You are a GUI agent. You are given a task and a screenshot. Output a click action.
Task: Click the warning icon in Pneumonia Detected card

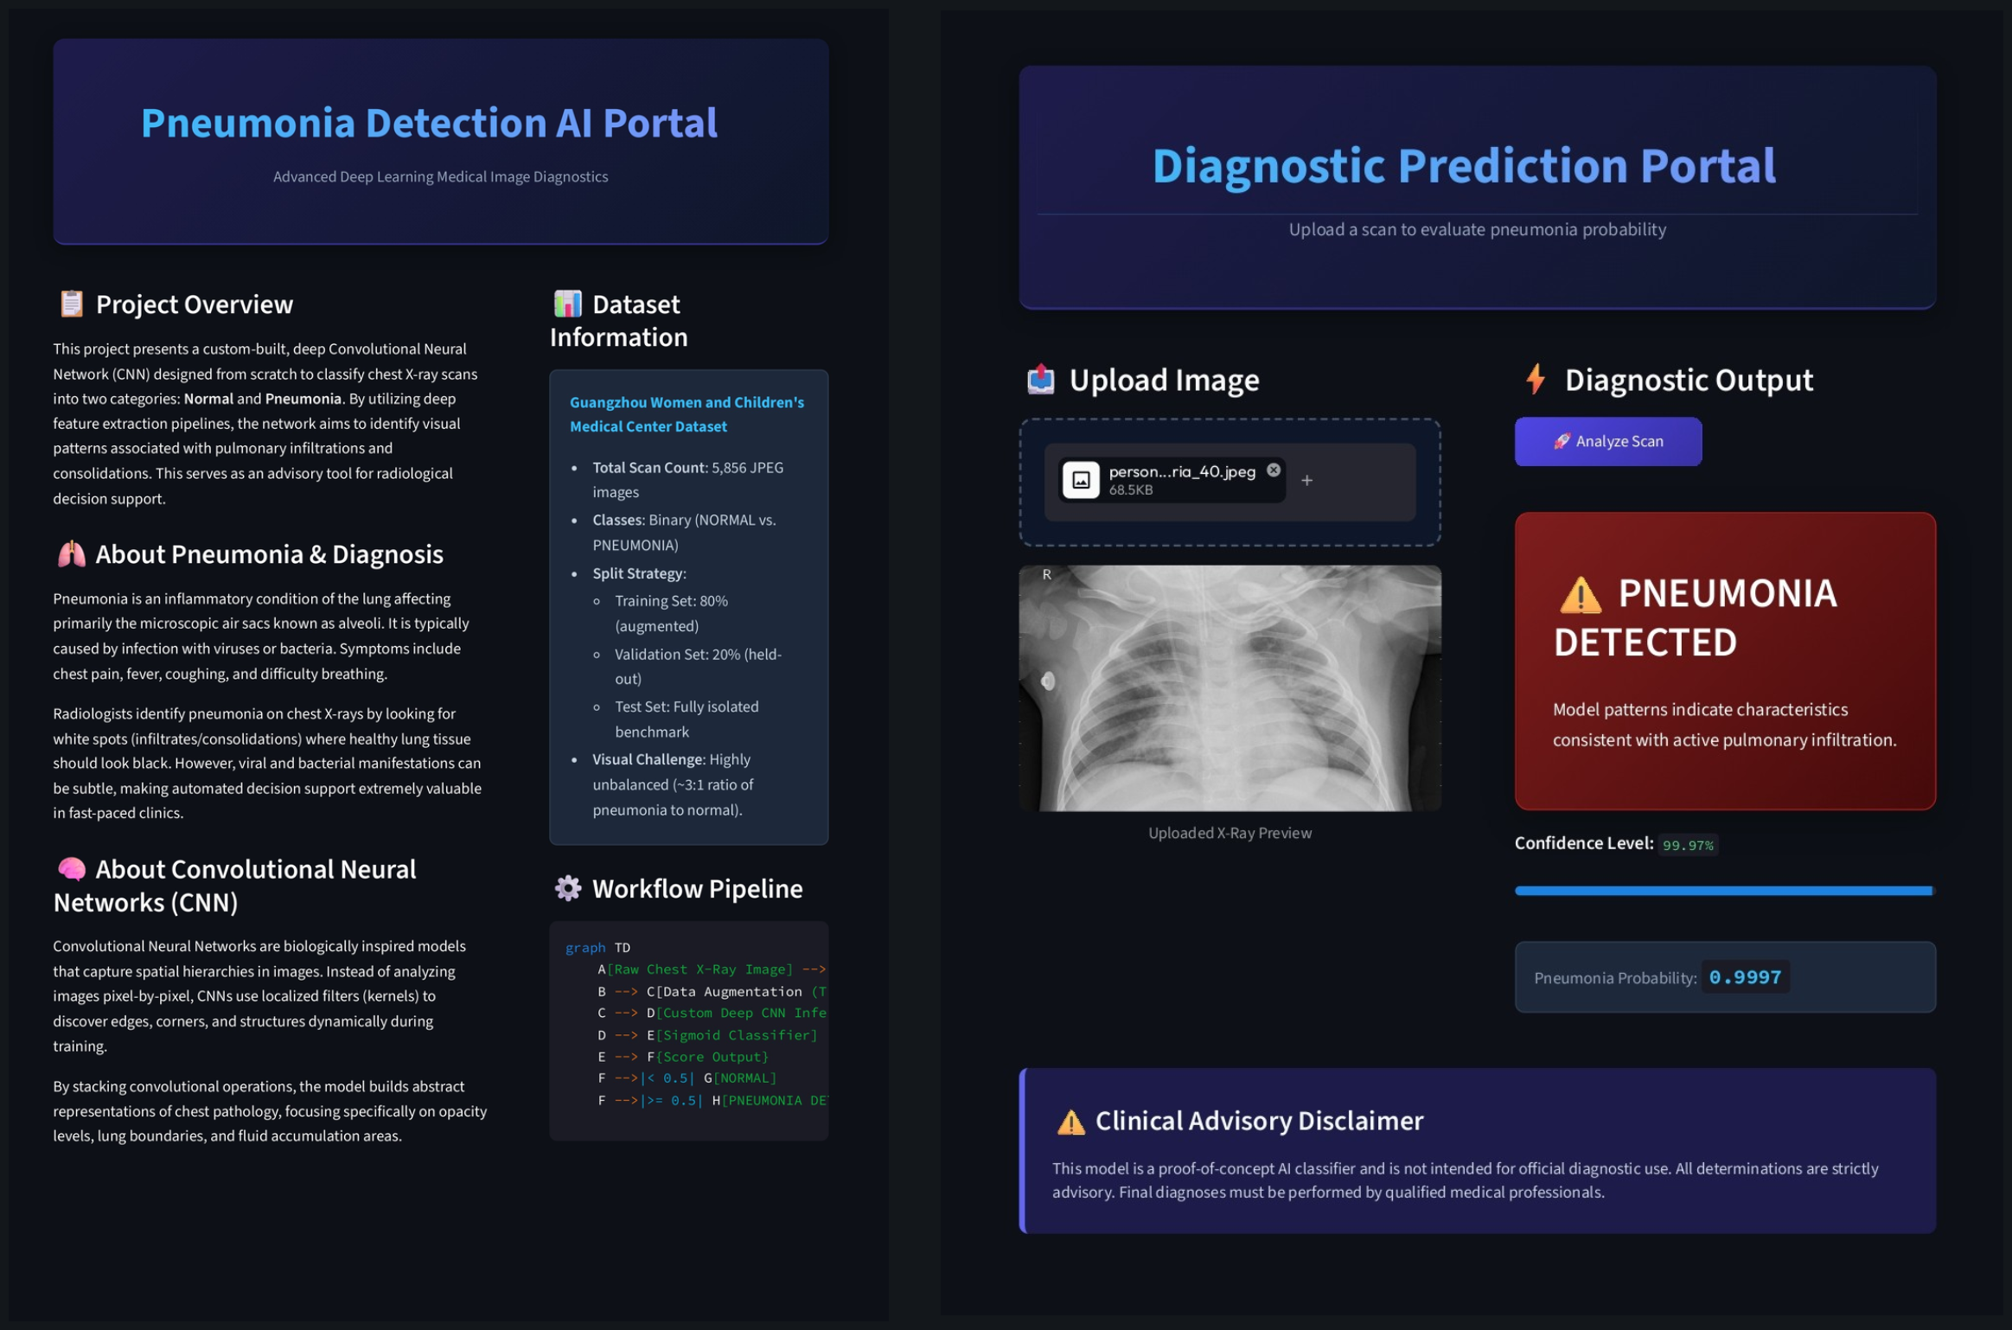coord(1581,594)
